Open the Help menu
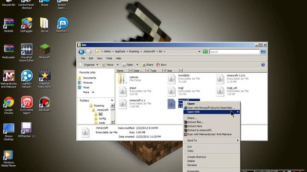The width and height of the screenshot is (307, 172). [118, 58]
